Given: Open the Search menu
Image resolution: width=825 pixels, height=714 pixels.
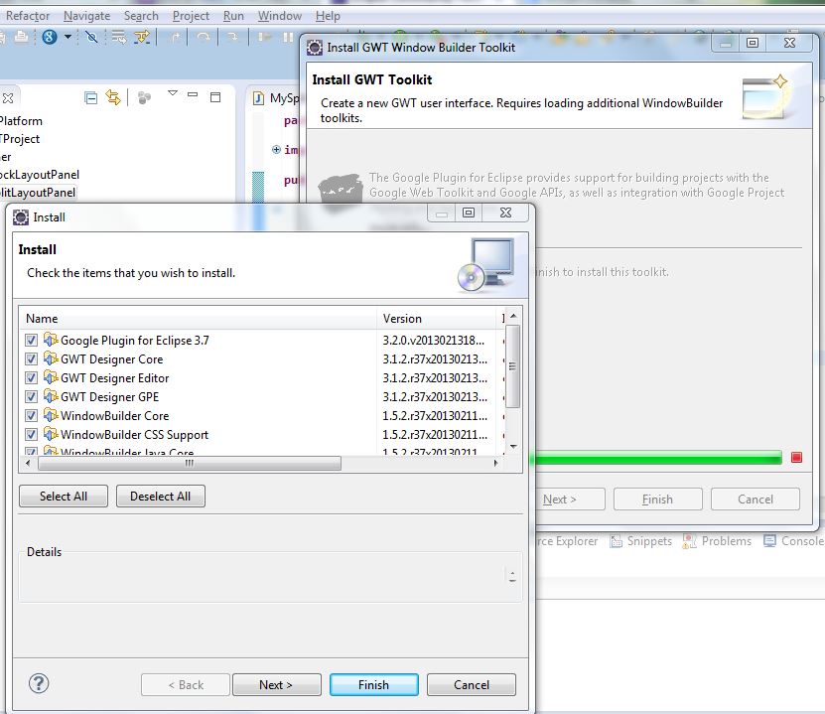Looking at the screenshot, I should point(141,16).
